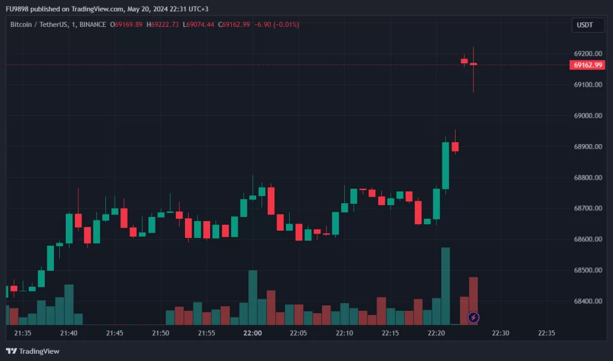Viewport: 613px width, 361px height.
Task: Click the −6.90 (−0.01%) change value
Action: [277, 25]
